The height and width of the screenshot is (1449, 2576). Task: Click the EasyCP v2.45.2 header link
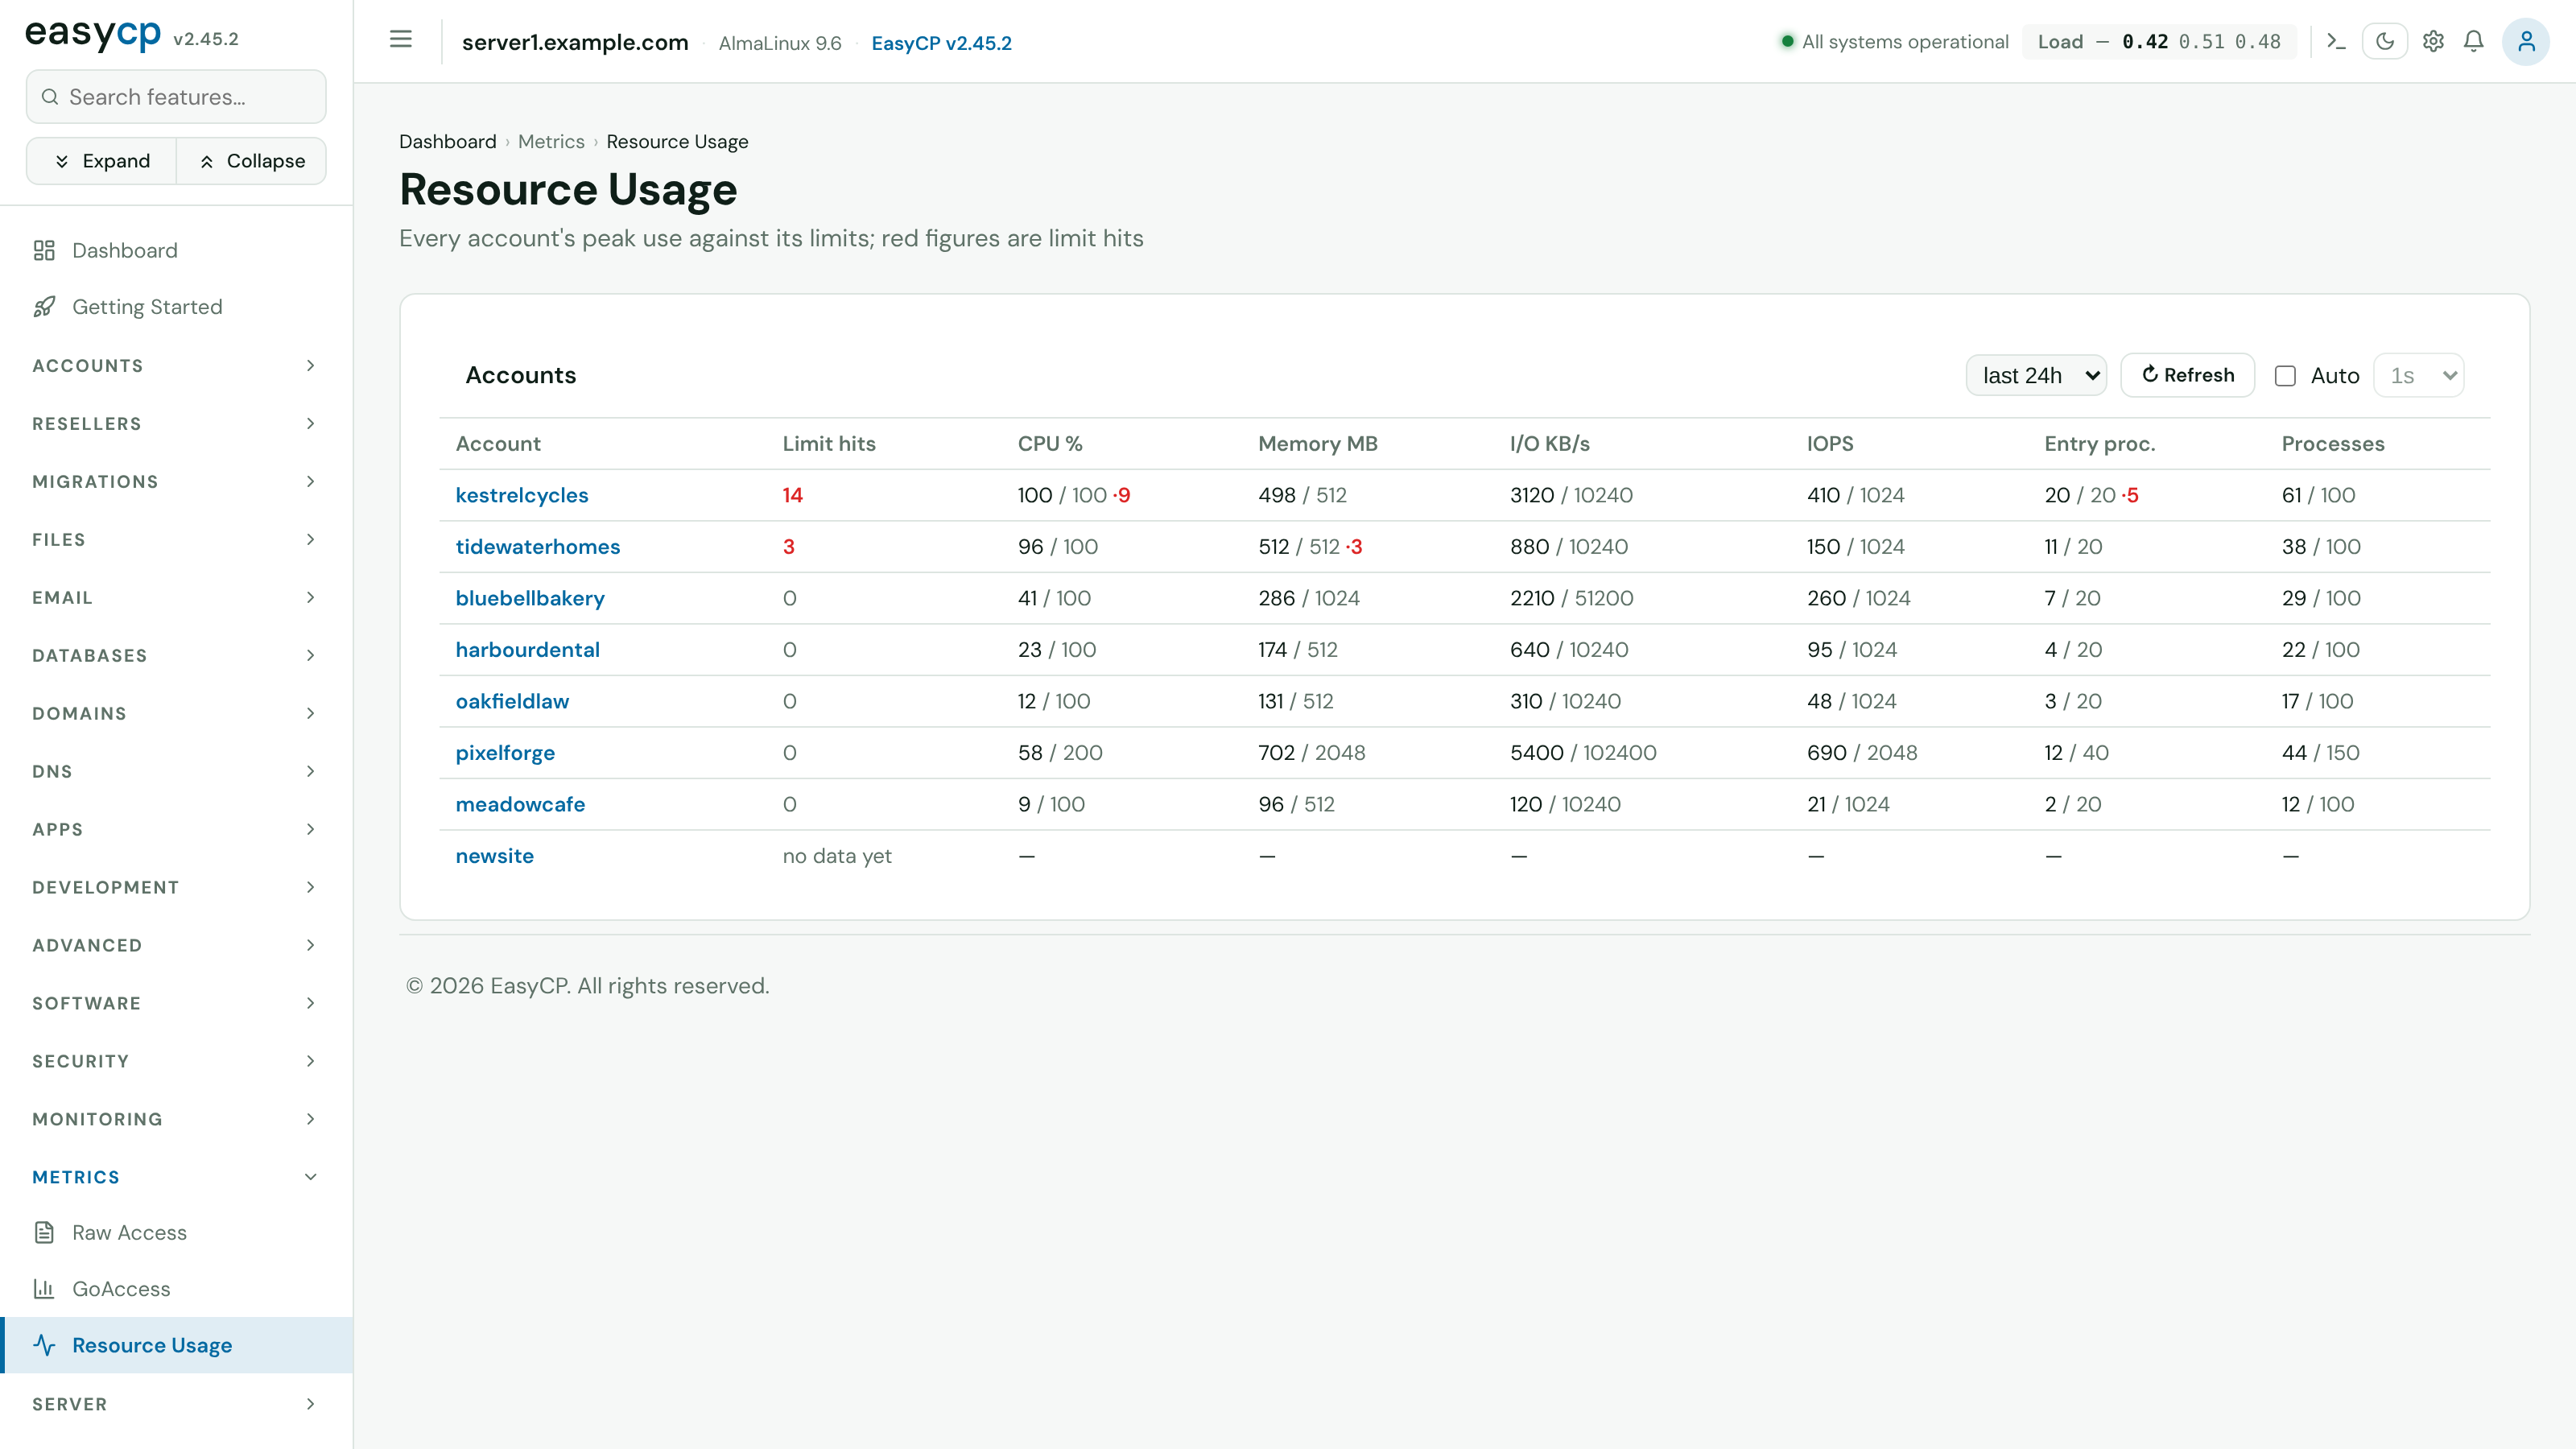941,43
